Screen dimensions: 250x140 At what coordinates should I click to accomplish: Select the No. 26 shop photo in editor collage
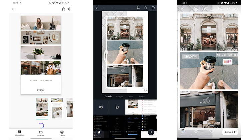point(125,76)
